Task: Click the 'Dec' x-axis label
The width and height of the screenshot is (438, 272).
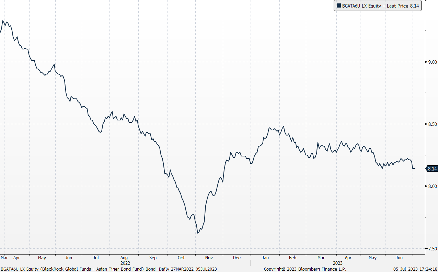Action: (237, 258)
